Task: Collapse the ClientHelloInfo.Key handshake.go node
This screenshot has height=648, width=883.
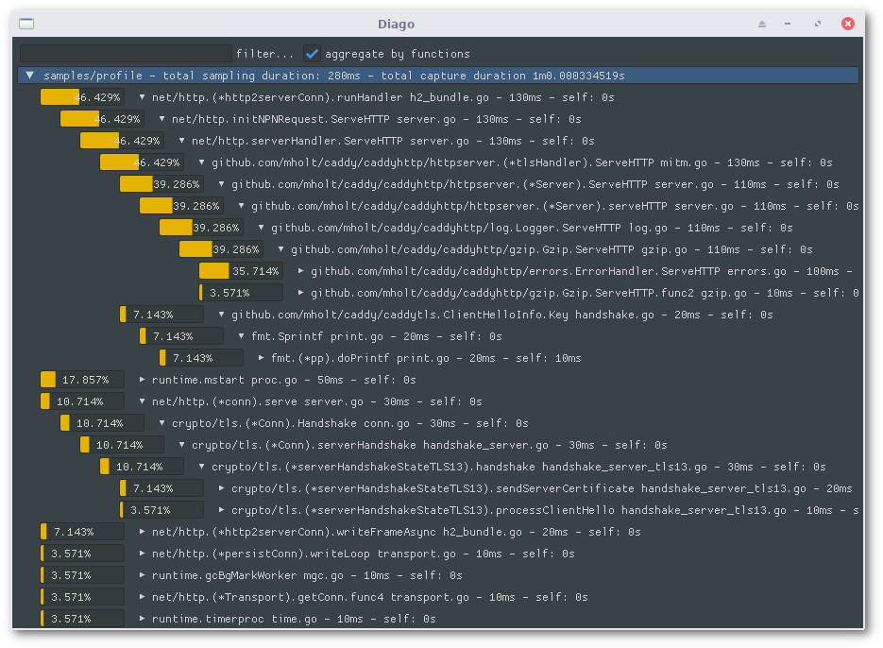Action: click(221, 315)
